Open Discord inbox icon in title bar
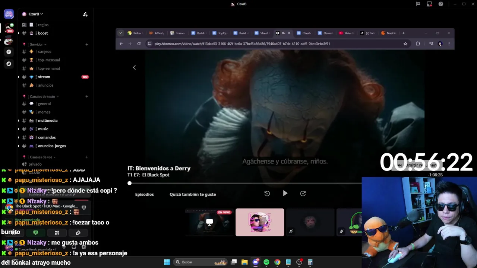This screenshot has width=477, height=268. click(429, 4)
